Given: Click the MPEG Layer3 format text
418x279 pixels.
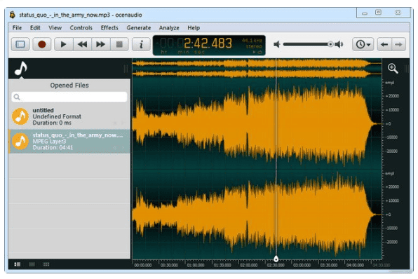Looking at the screenshot, I should coord(49,141).
